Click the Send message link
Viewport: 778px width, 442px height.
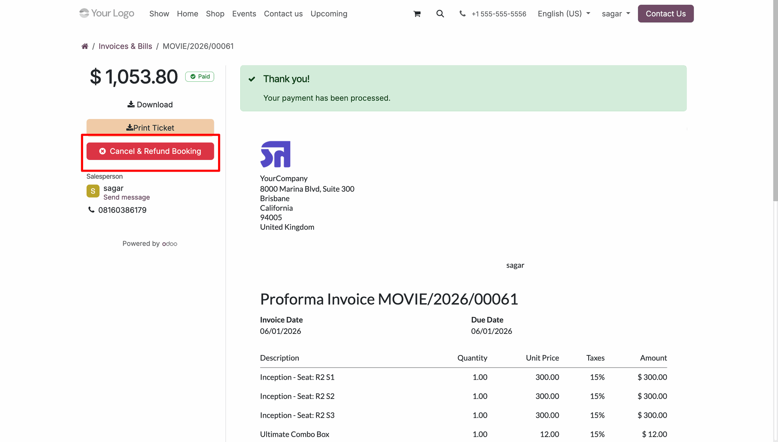tap(126, 198)
